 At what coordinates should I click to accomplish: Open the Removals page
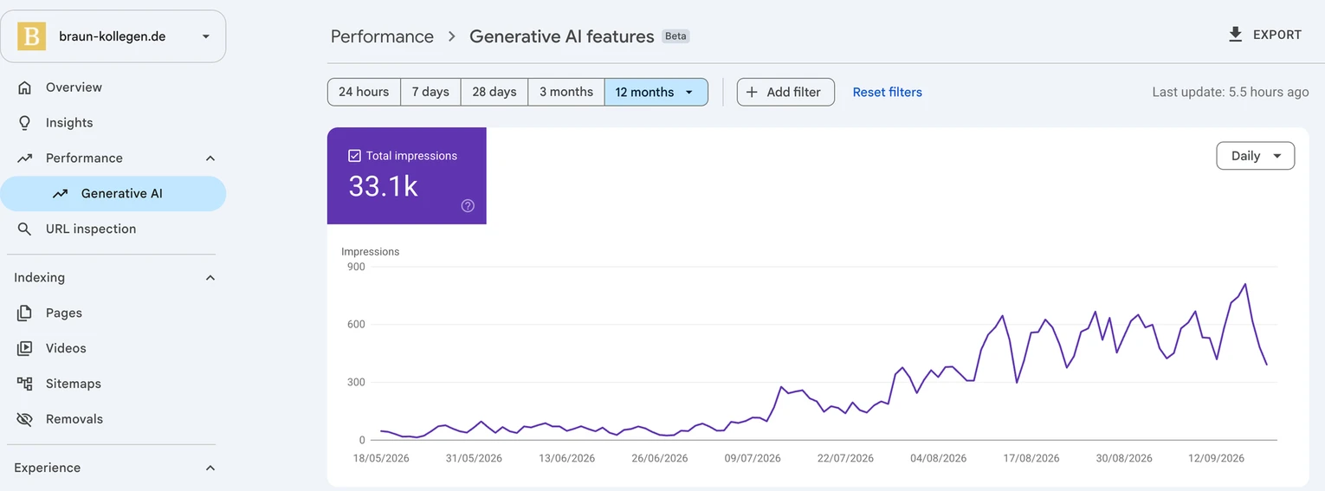pos(113,419)
